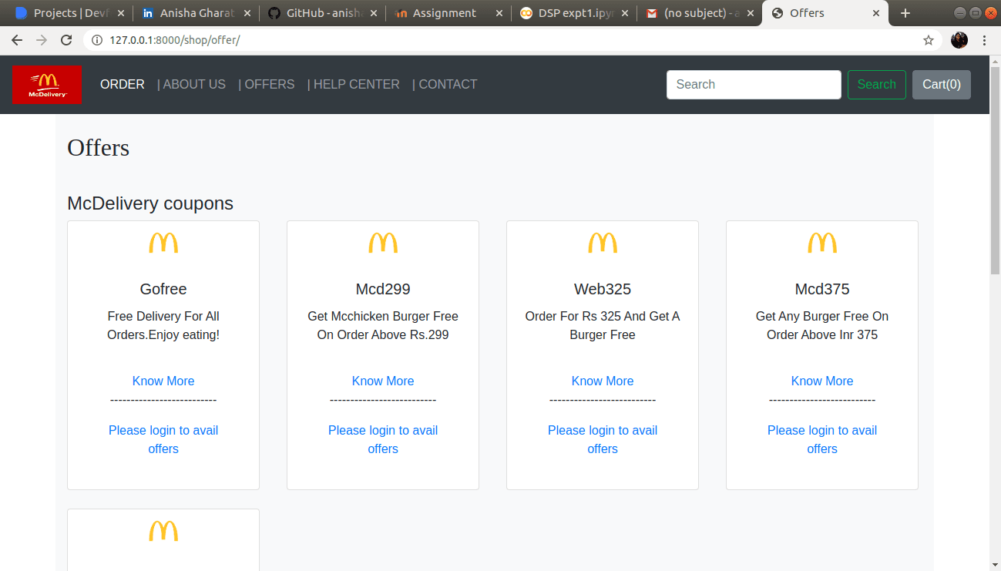Click login link on Mcd299 card
1001x571 pixels.
click(383, 439)
